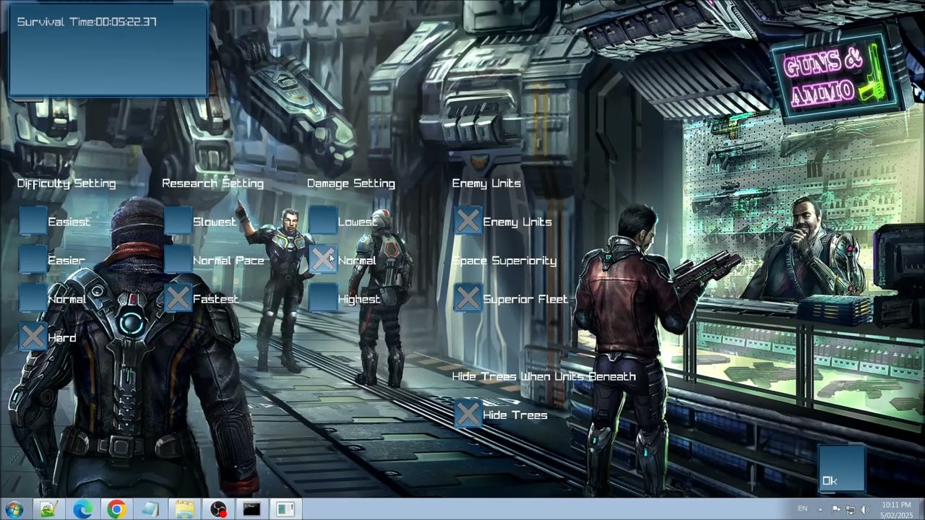The image size is (925, 520).
Task: Show hidden system tray icons
Action: pos(820,509)
